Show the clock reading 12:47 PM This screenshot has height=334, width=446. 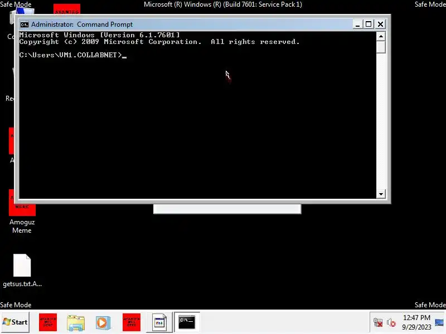click(416, 317)
